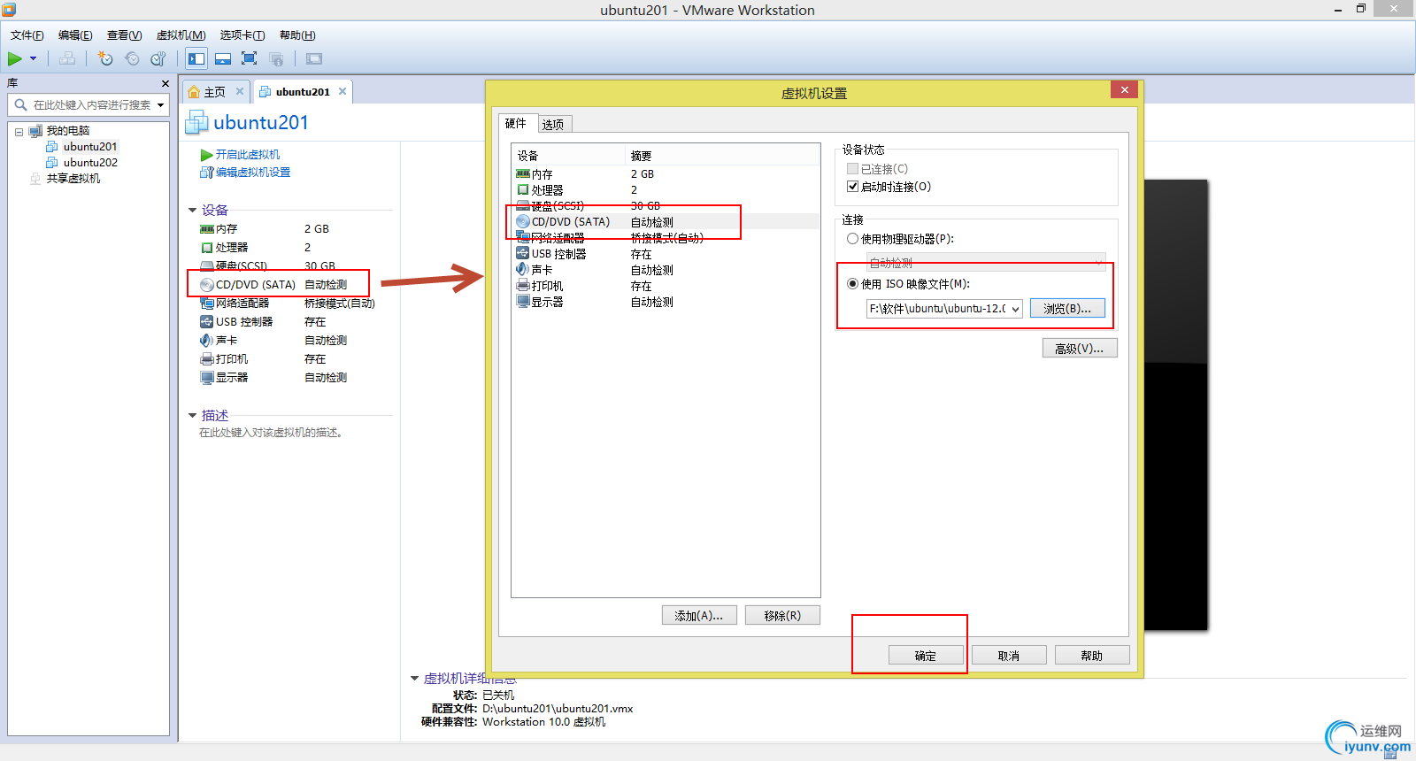The width and height of the screenshot is (1416, 761).
Task: Click the Unity mode toolbar icon
Action: coord(276,58)
